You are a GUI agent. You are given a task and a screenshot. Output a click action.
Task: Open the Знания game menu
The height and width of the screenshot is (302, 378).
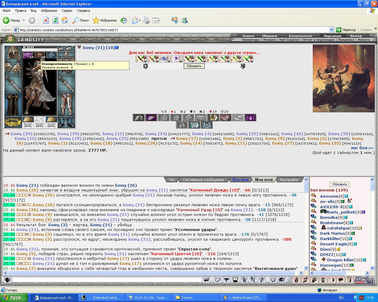point(248,36)
